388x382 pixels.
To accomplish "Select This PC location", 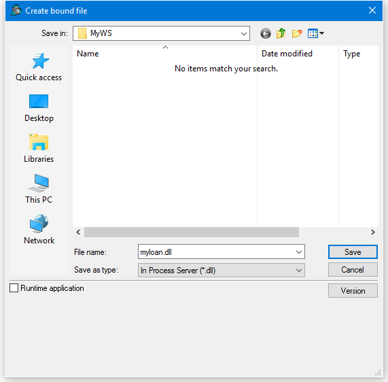I will [x=39, y=189].
